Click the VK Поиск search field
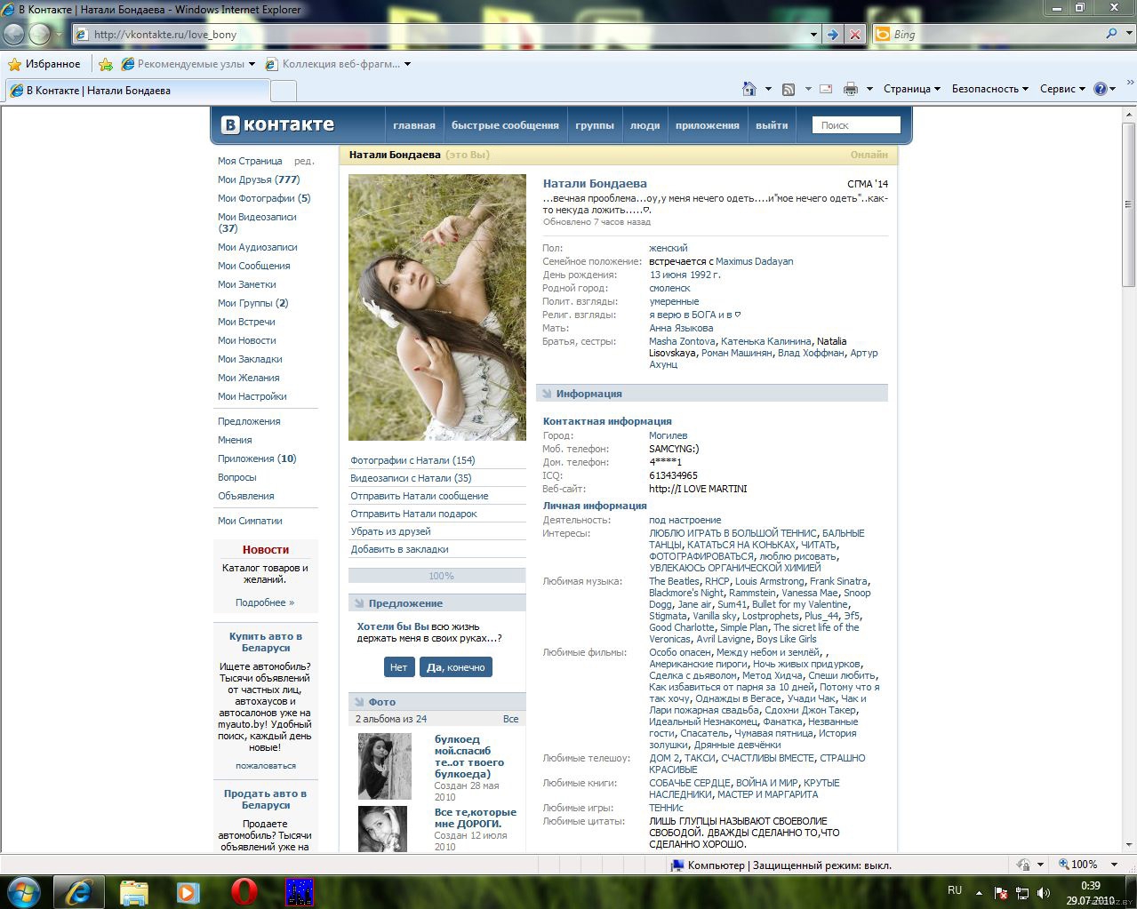Viewport: 1137px width, 909px height. 856,125
